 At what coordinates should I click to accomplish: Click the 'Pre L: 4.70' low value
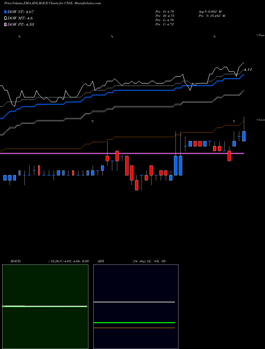click(x=165, y=20)
